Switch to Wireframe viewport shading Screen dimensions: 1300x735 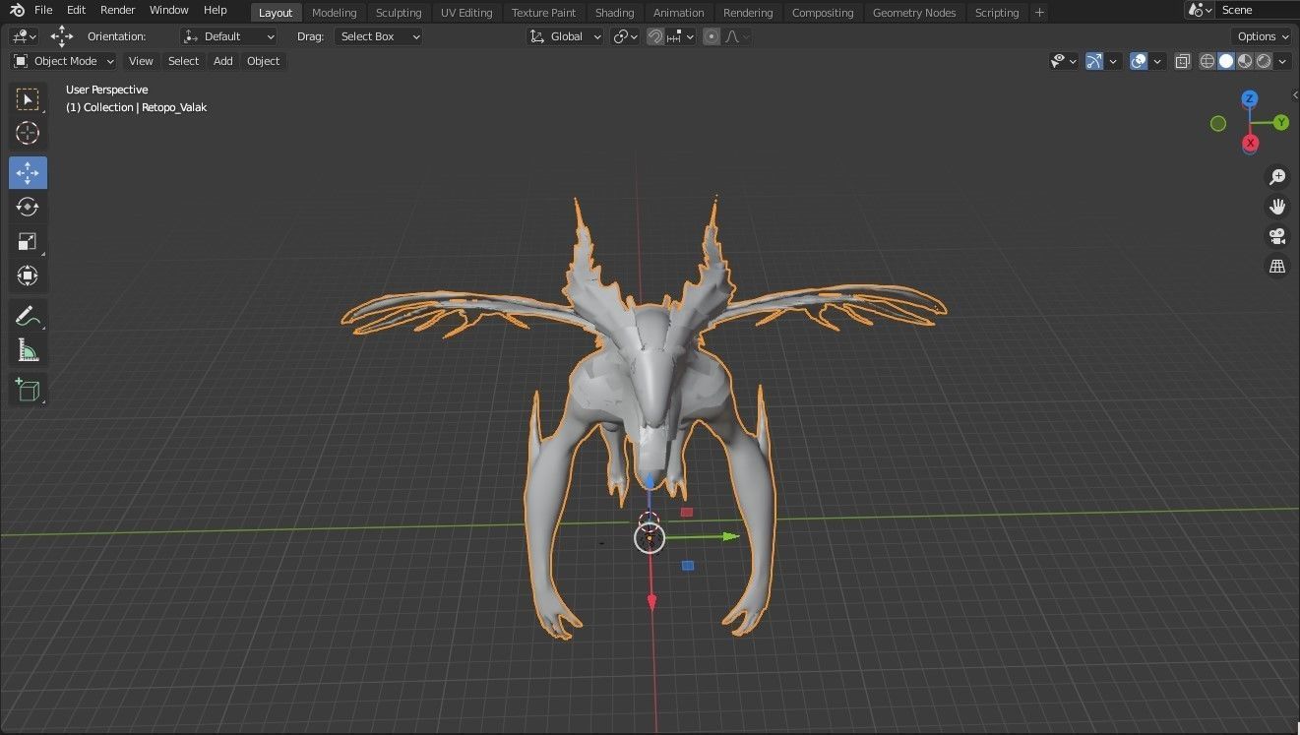coord(1207,61)
